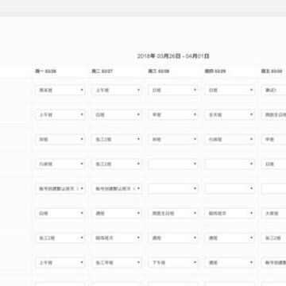Open the first-row shift dropdown under 03/28
286x286 pixels.
pyautogui.click(x=173, y=90)
